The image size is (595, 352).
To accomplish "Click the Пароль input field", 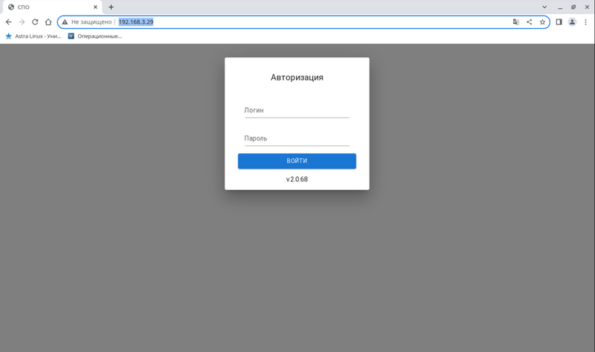I will click(x=297, y=138).
